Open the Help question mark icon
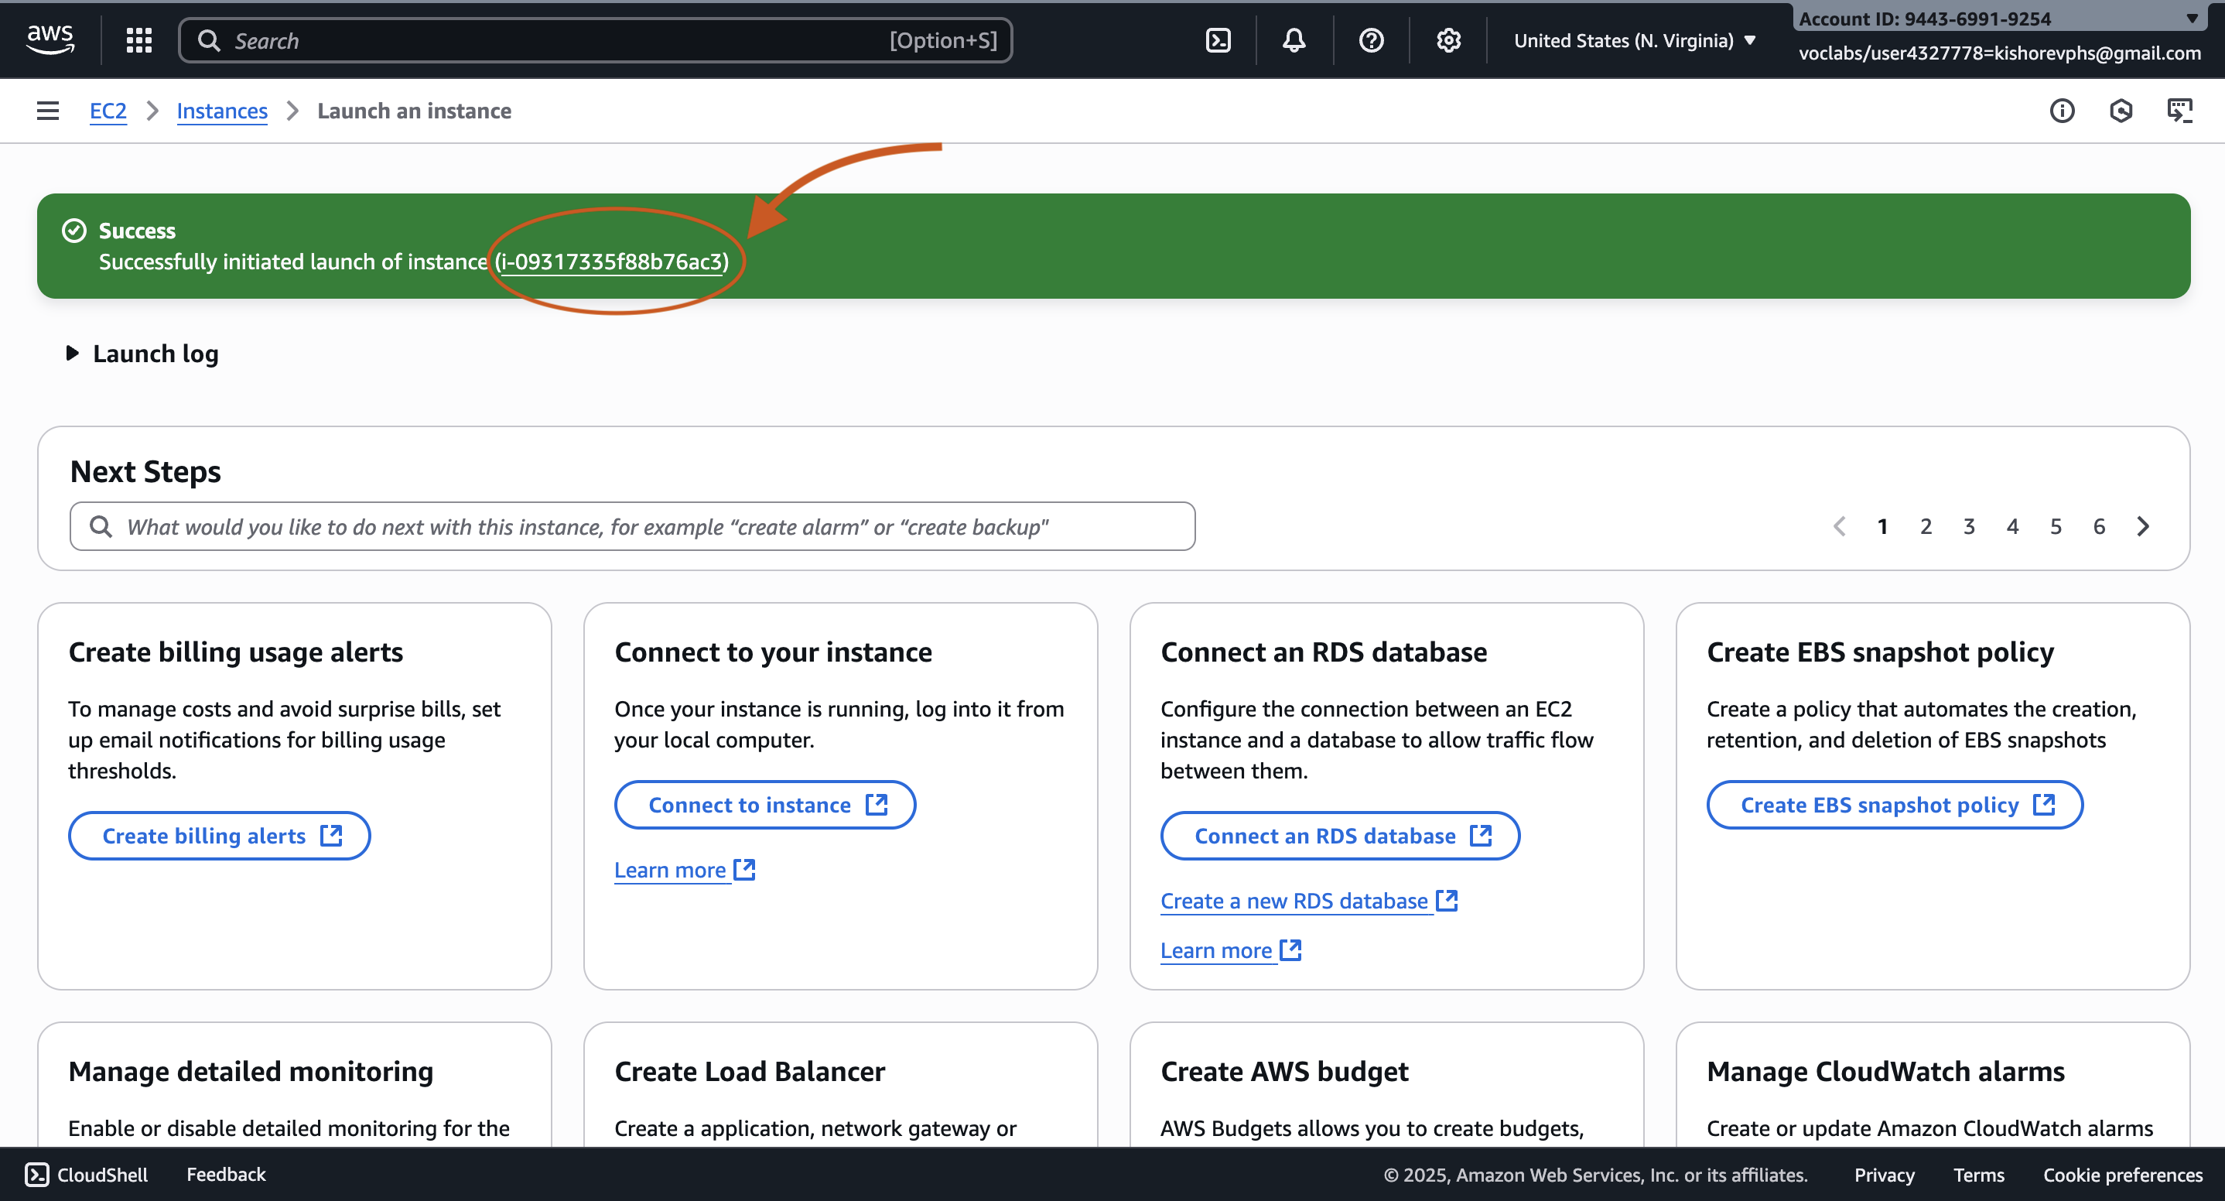Viewport: 2225px width, 1201px height. [x=1371, y=39]
